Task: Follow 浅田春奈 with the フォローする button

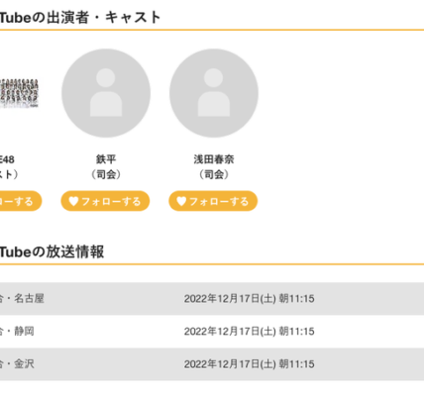Action: (213, 201)
